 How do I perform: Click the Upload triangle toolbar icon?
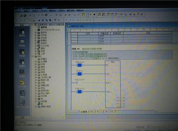pyautogui.click(x=66, y=15)
